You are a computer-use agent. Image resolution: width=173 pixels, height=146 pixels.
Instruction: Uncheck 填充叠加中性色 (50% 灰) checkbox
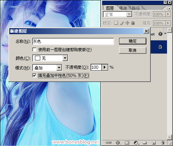pyautogui.click(x=34, y=76)
